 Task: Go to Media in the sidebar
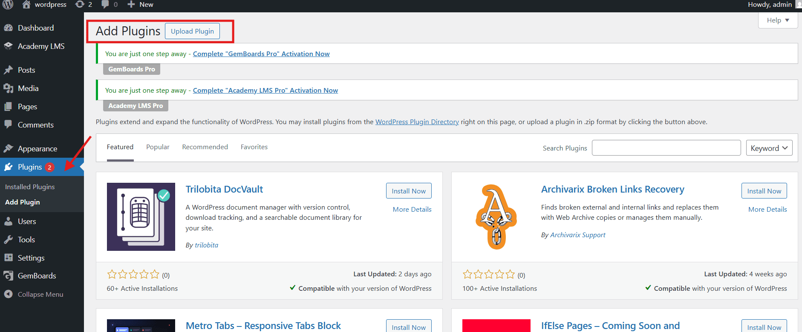pyautogui.click(x=28, y=88)
